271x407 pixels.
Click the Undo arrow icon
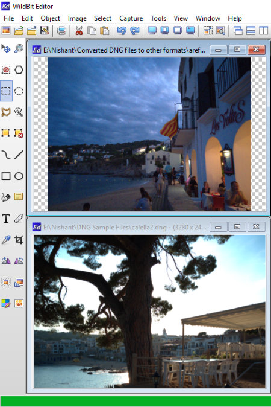[122, 30]
